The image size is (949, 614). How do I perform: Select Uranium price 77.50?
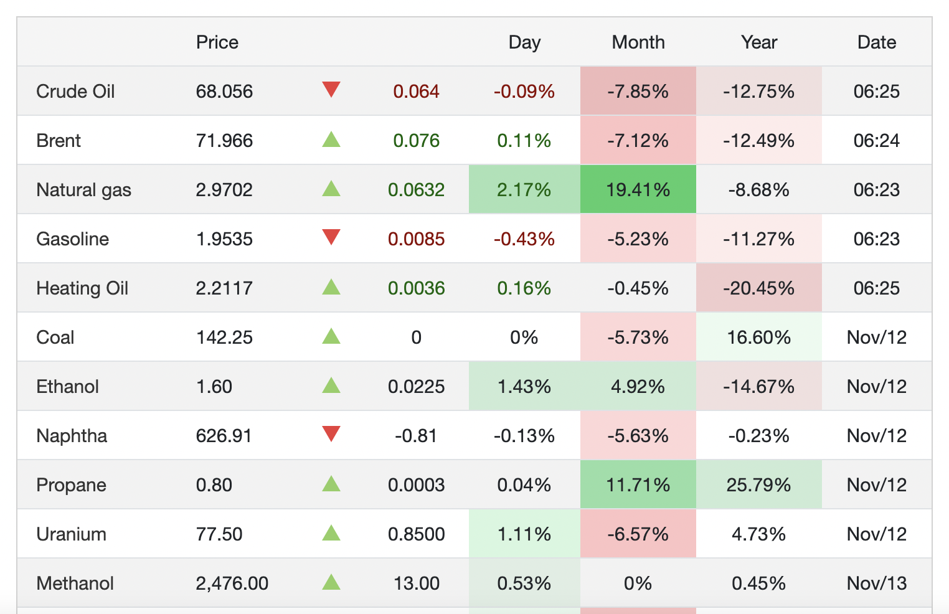(x=219, y=534)
